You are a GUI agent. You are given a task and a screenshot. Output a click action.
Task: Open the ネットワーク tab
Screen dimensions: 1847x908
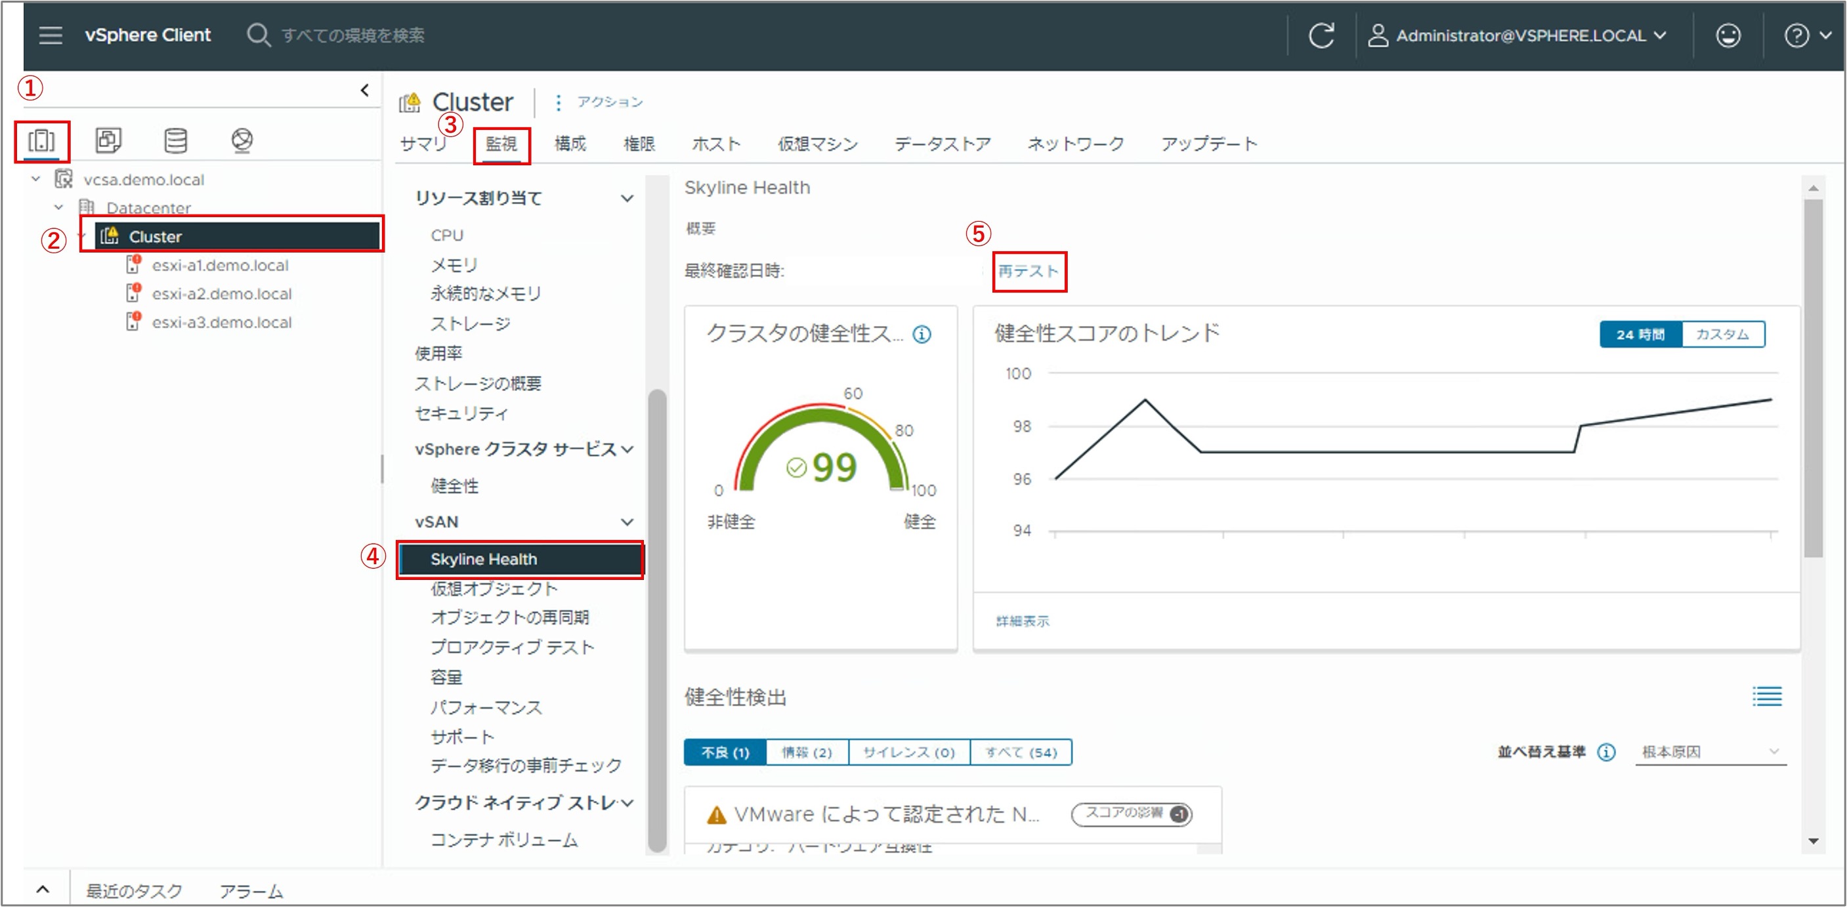point(1076,144)
